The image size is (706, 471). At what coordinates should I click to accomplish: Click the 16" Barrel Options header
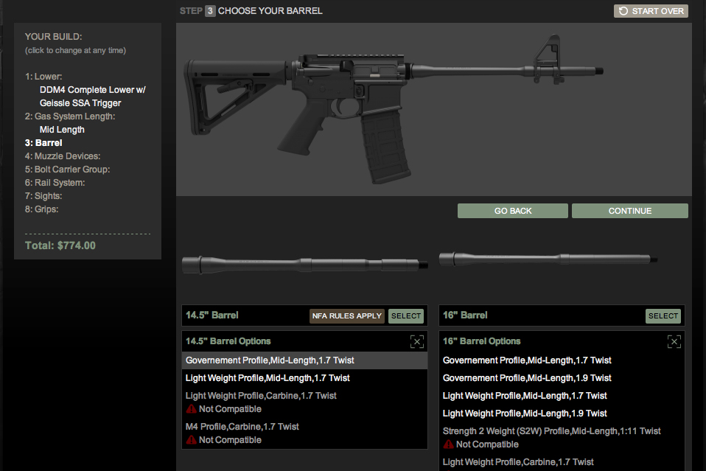(481, 341)
